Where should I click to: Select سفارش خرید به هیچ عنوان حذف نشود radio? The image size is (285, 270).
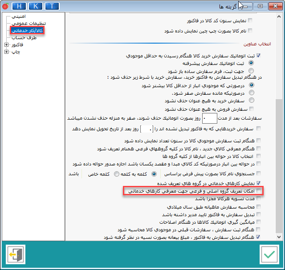252,100
